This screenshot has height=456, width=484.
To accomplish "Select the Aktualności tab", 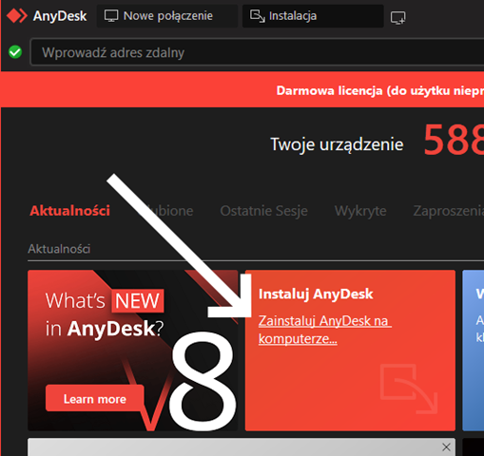I will (69, 211).
